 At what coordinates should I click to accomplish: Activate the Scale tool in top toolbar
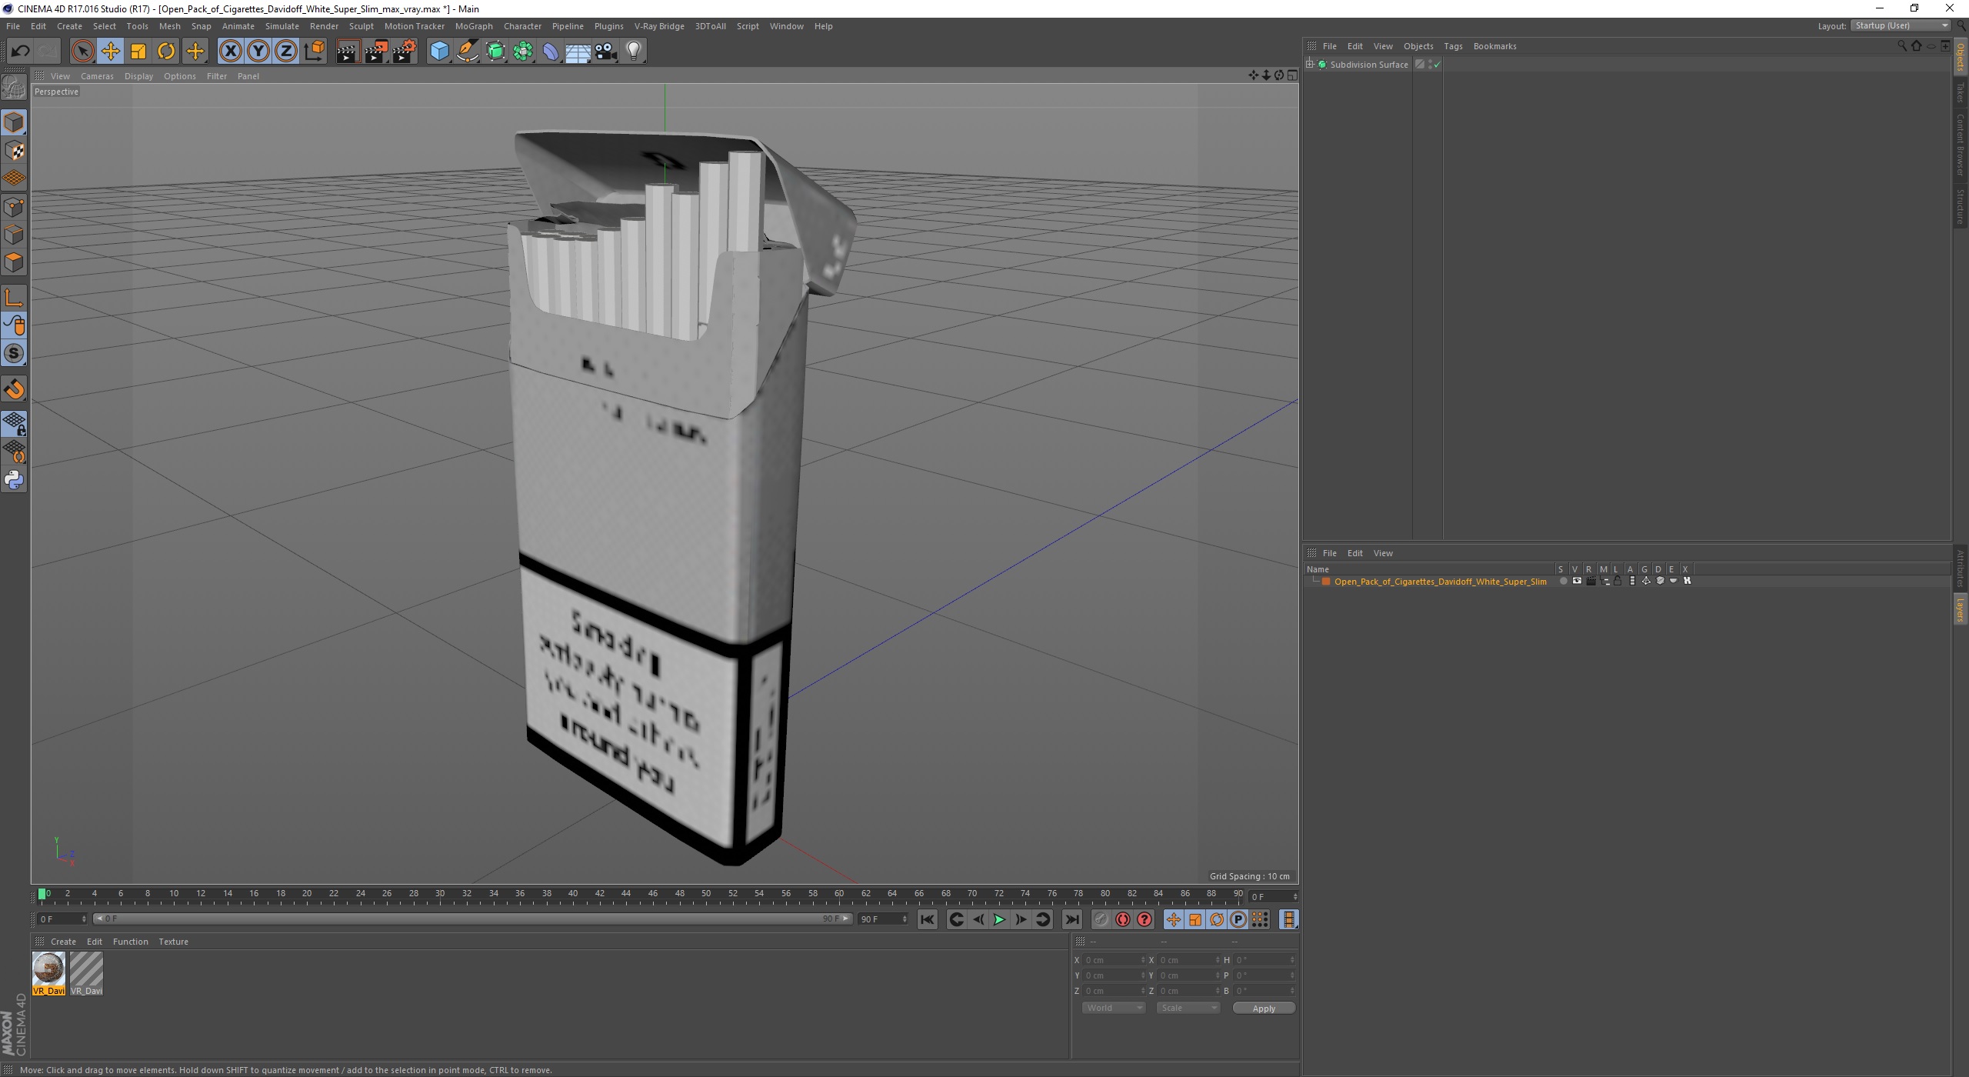138,52
